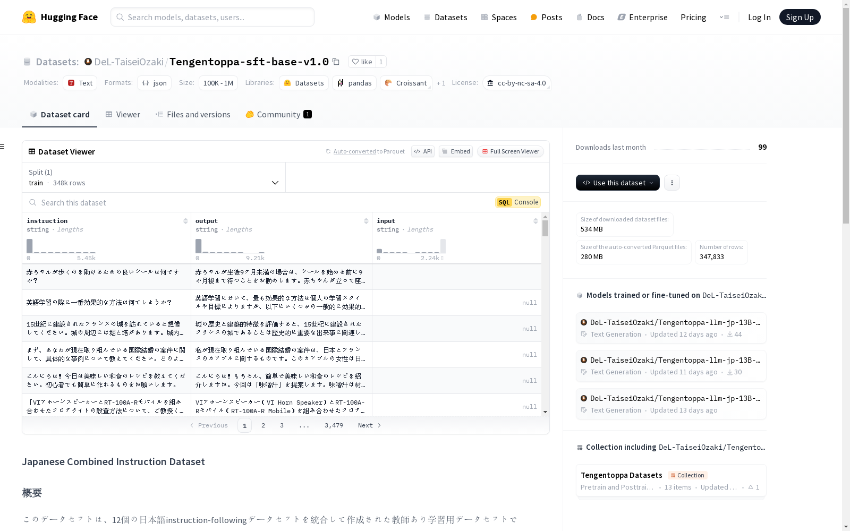
Task: Open the Embed viewer button
Action: tap(456, 151)
